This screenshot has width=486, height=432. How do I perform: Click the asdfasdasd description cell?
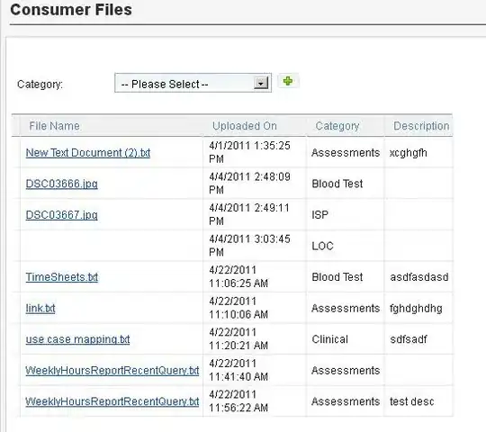coord(419,277)
